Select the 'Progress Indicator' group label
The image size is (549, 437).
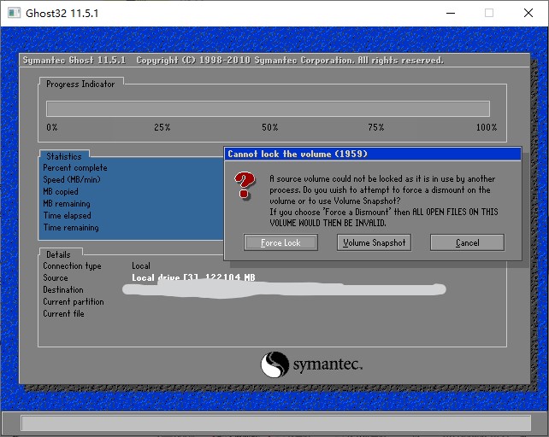[x=80, y=84]
